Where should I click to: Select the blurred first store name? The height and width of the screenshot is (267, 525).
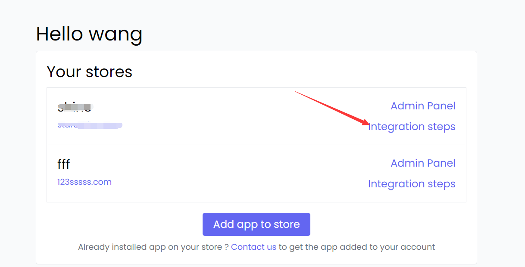[x=75, y=106]
